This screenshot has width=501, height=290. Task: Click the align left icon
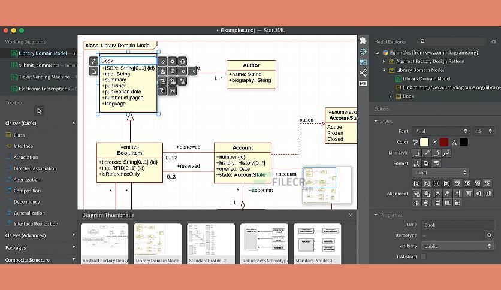pyautogui.click(x=437, y=193)
